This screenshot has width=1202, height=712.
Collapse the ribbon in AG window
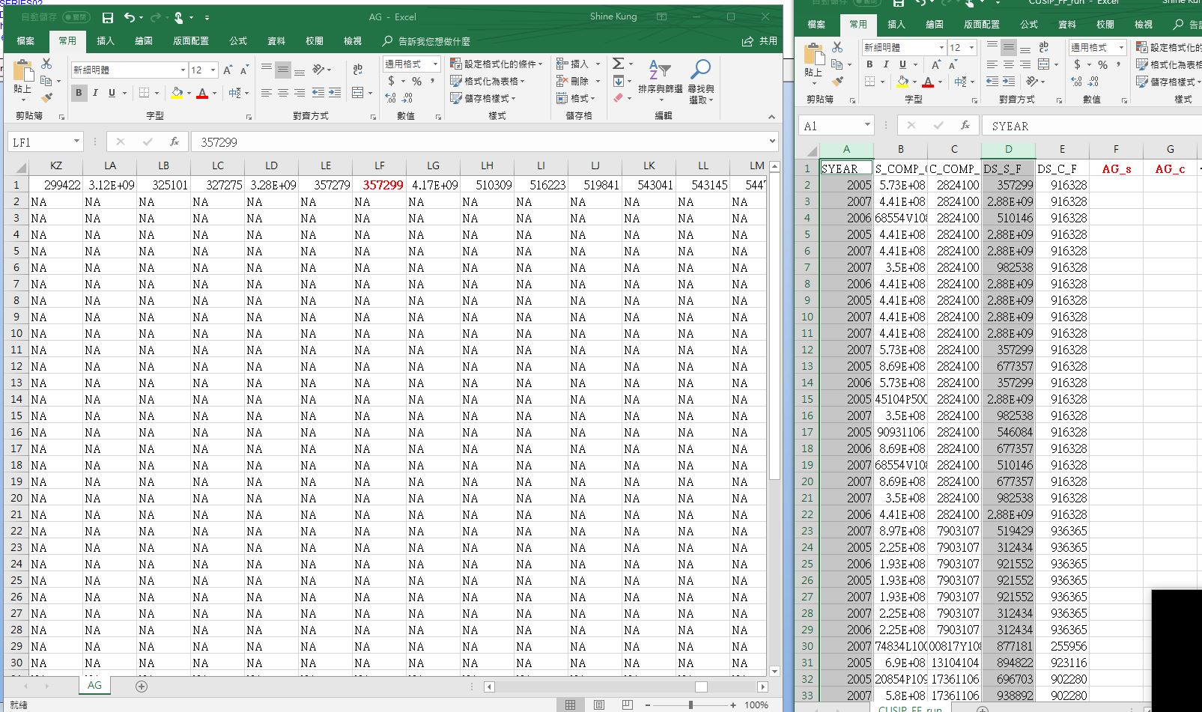pyautogui.click(x=771, y=117)
